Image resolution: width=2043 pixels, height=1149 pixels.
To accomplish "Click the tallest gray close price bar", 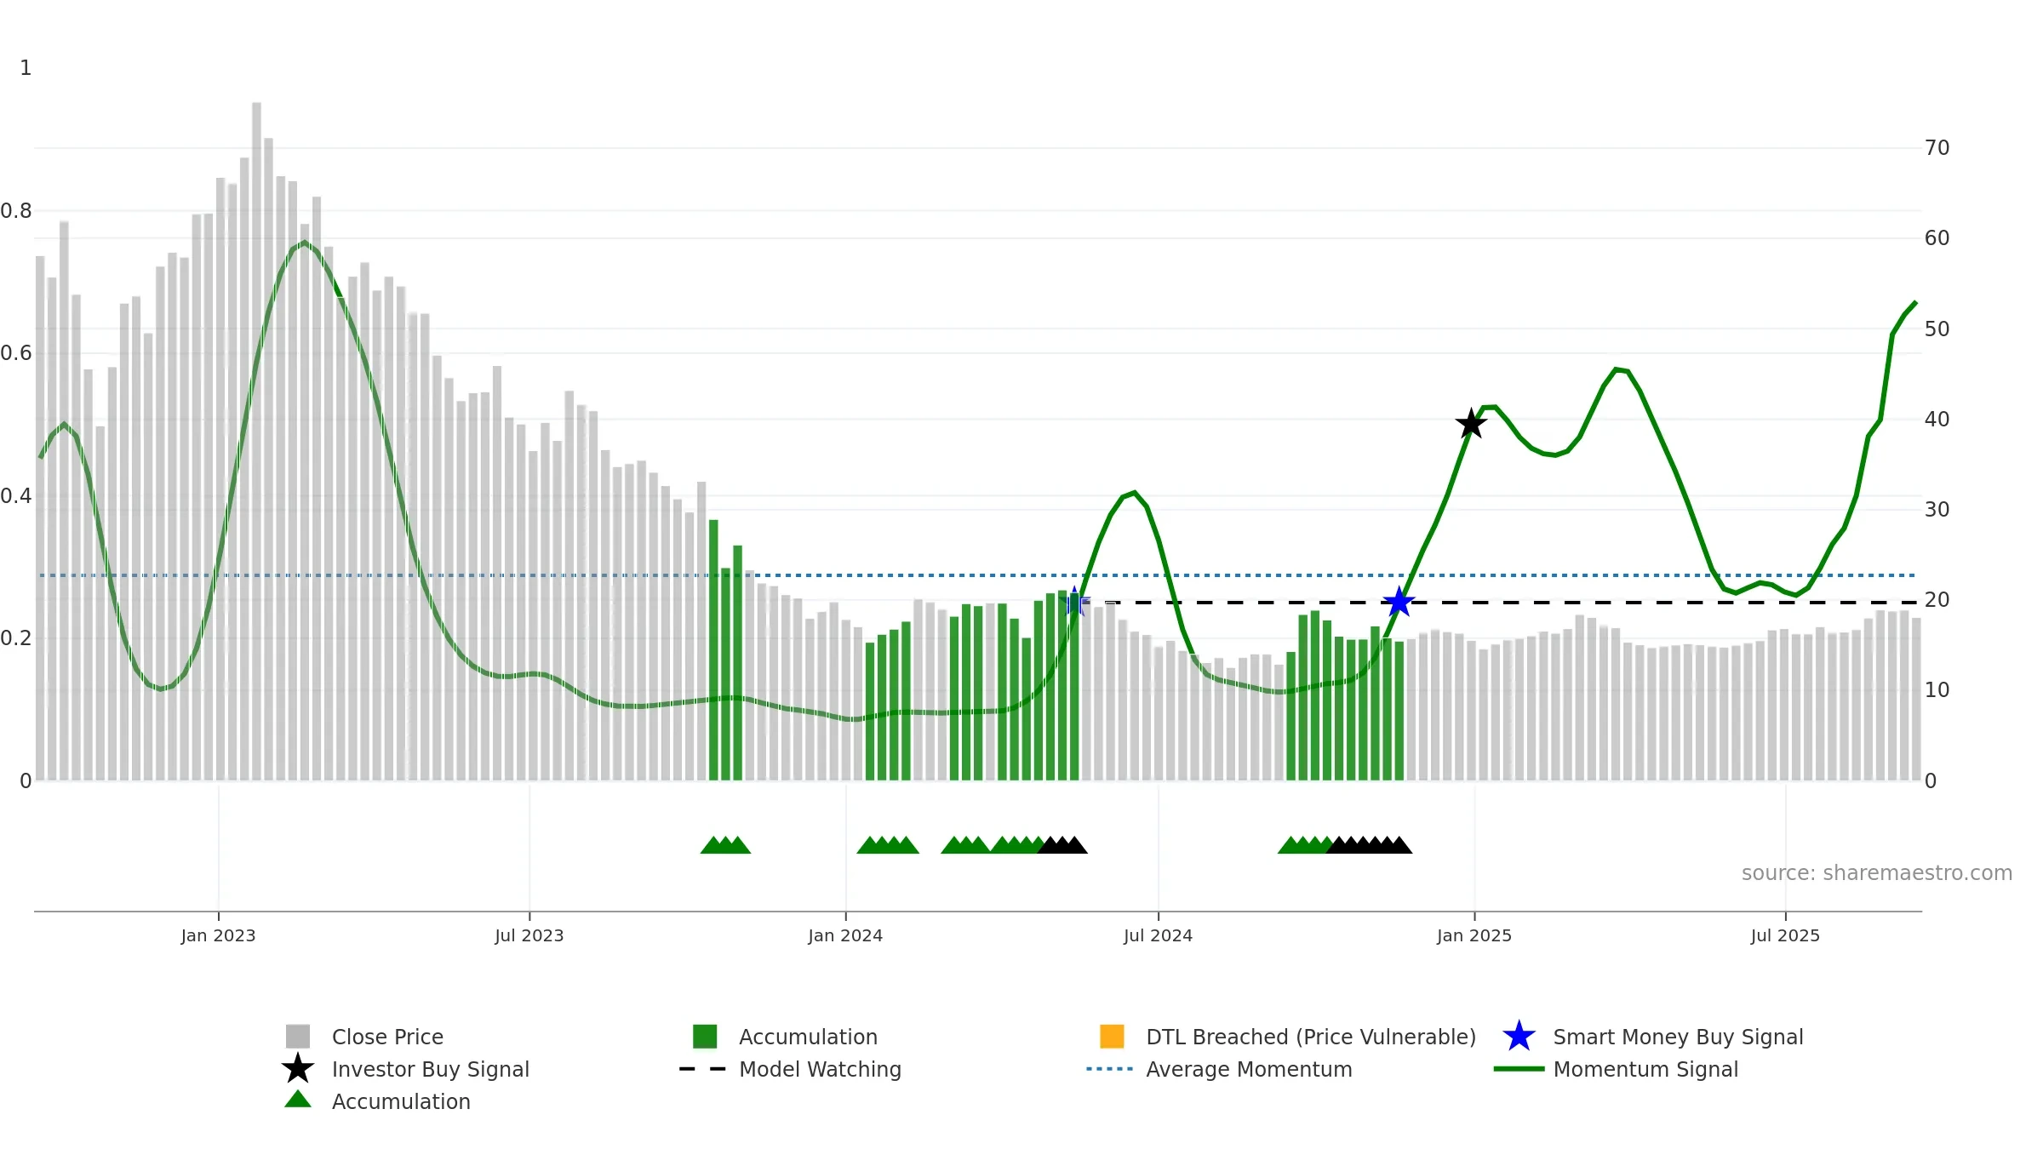I will (256, 442).
